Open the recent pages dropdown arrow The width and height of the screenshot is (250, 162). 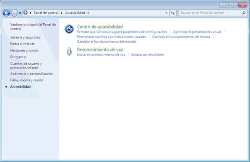[x=20, y=13]
